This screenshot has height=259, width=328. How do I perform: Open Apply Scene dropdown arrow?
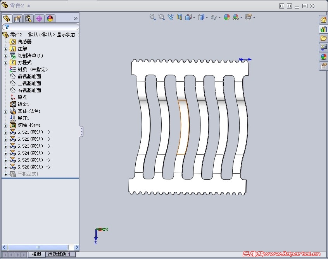click(242, 17)
